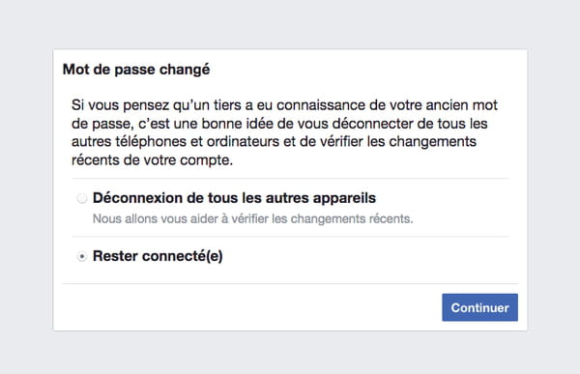This screenshot has height=374, width=580.
Task: Select the 'Déconnexion de tous les autres appareils' radio button
Action: [82, 198]
